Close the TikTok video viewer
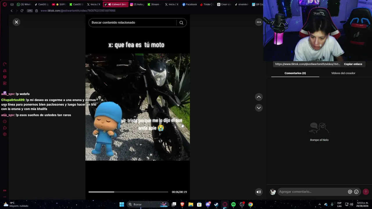 (x=17, y=22)
